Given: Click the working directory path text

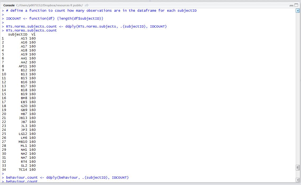Looking at the screenshot, I should tap(49, 5).
